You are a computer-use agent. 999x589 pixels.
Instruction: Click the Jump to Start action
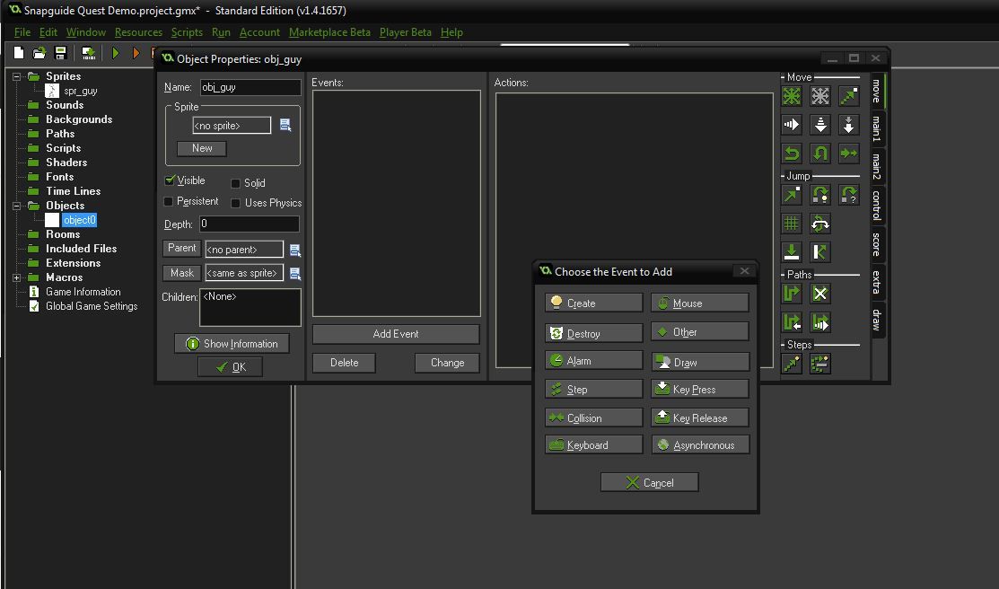point(819,197)
